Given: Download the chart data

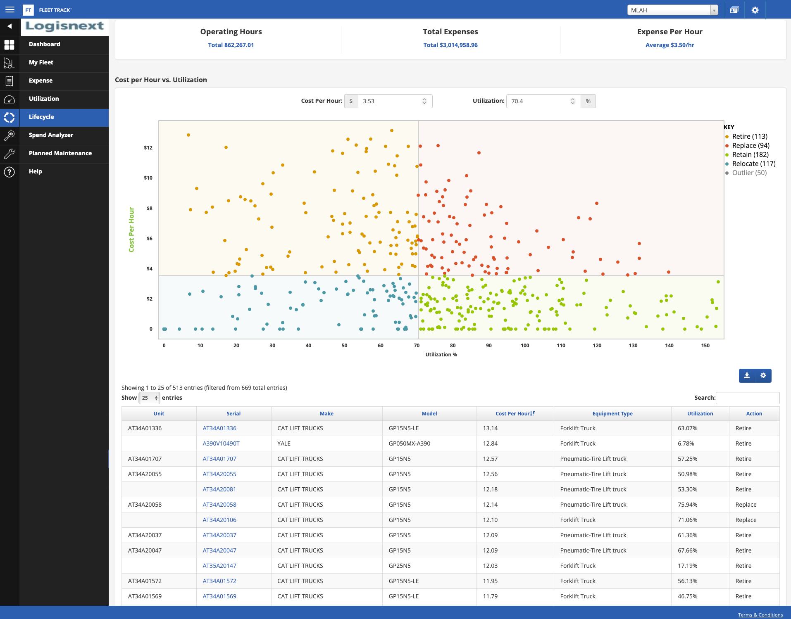Looking at the screenshot, I should (747, 376).
